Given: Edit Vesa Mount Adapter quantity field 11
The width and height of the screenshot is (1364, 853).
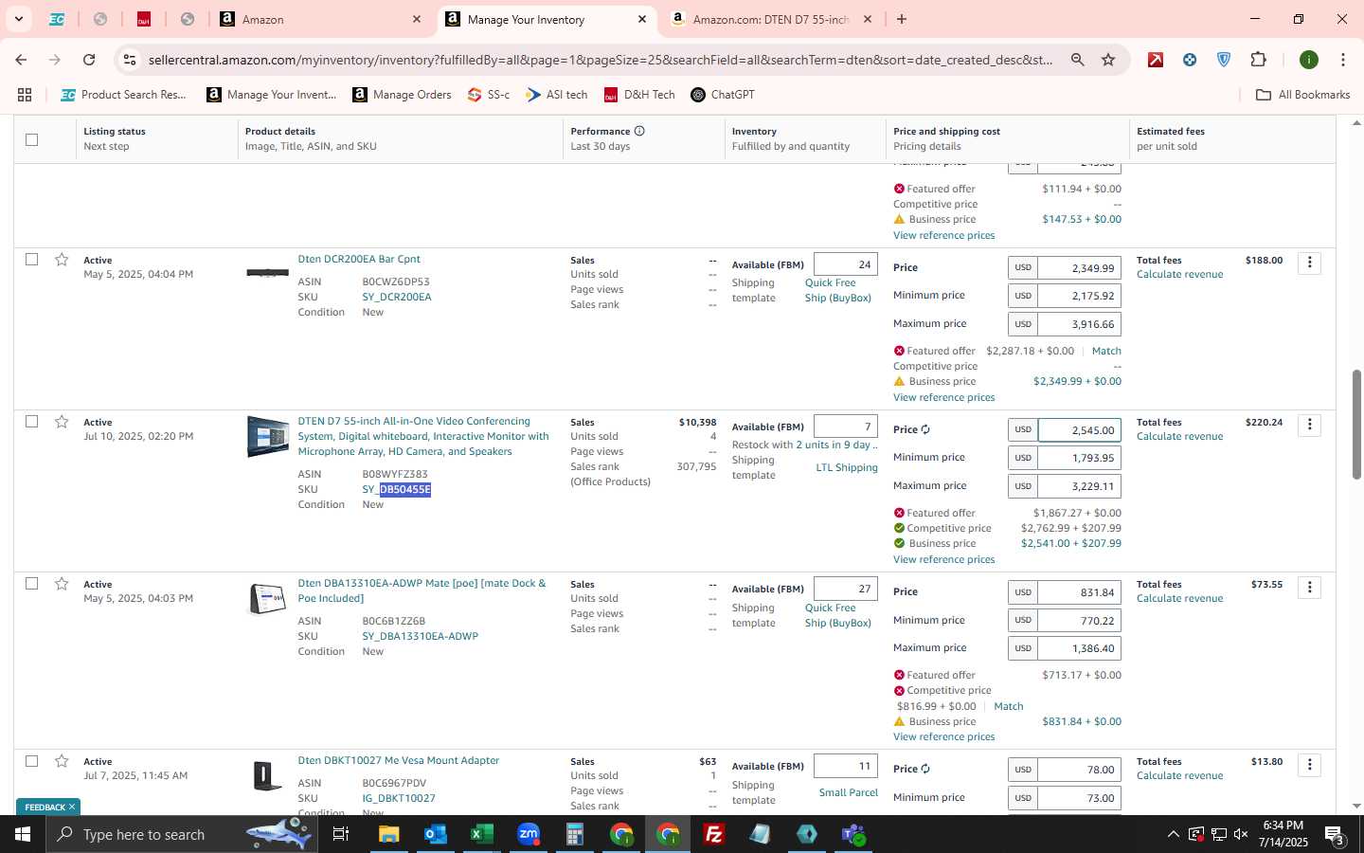Looking at the screenshot, I should [846, 766].
